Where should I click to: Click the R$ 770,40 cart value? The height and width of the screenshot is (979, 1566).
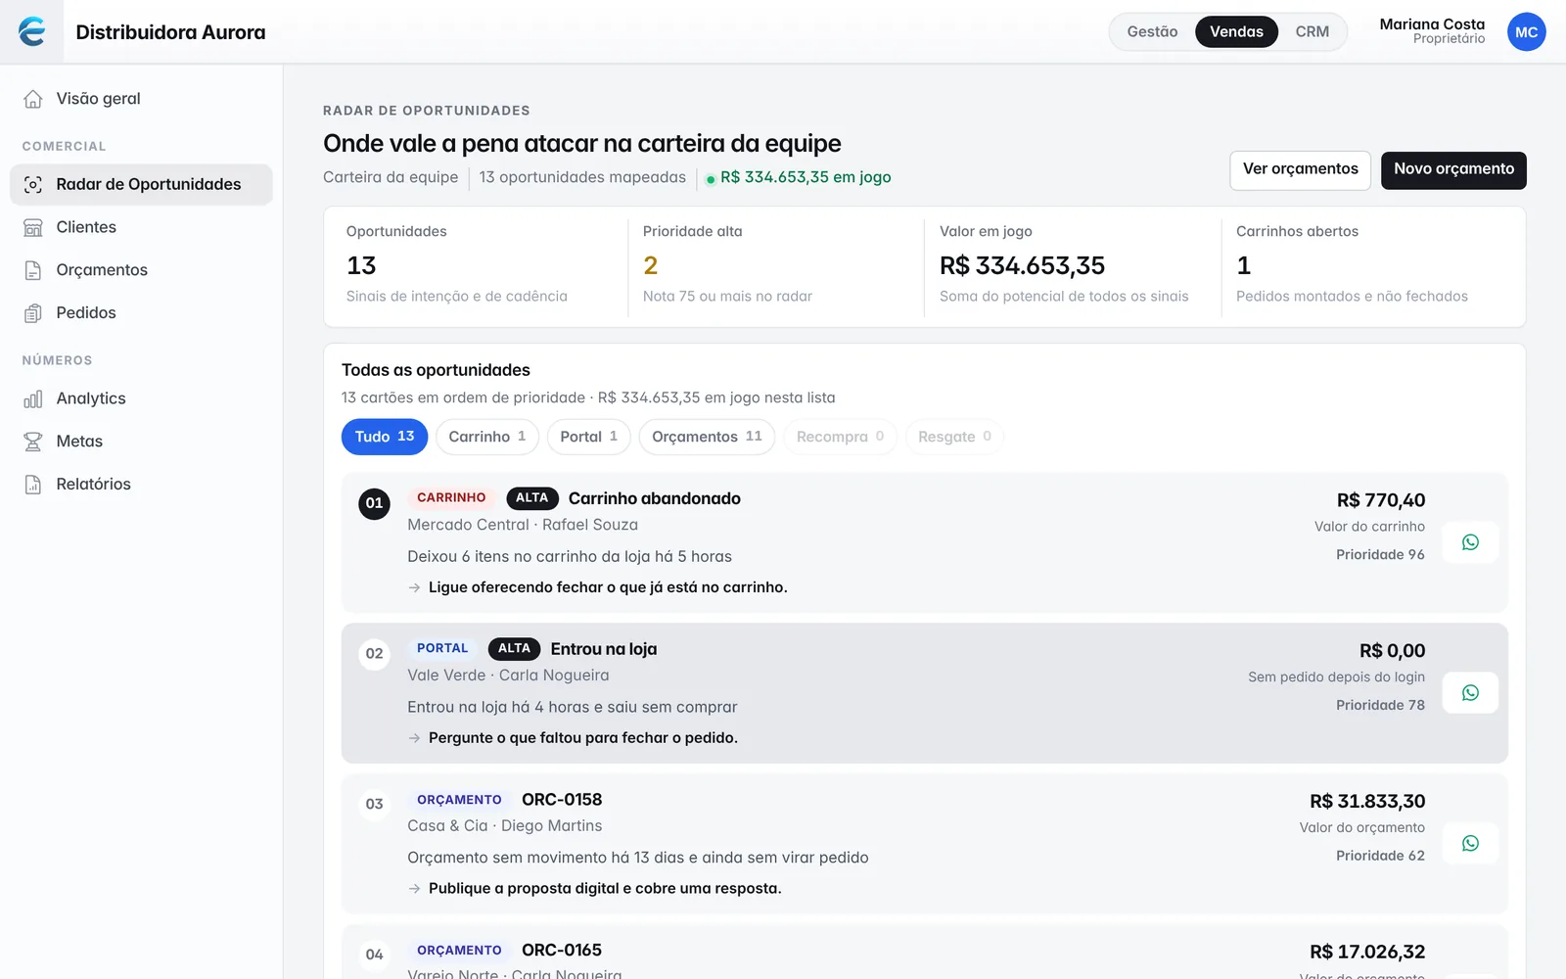(1381, 500)
